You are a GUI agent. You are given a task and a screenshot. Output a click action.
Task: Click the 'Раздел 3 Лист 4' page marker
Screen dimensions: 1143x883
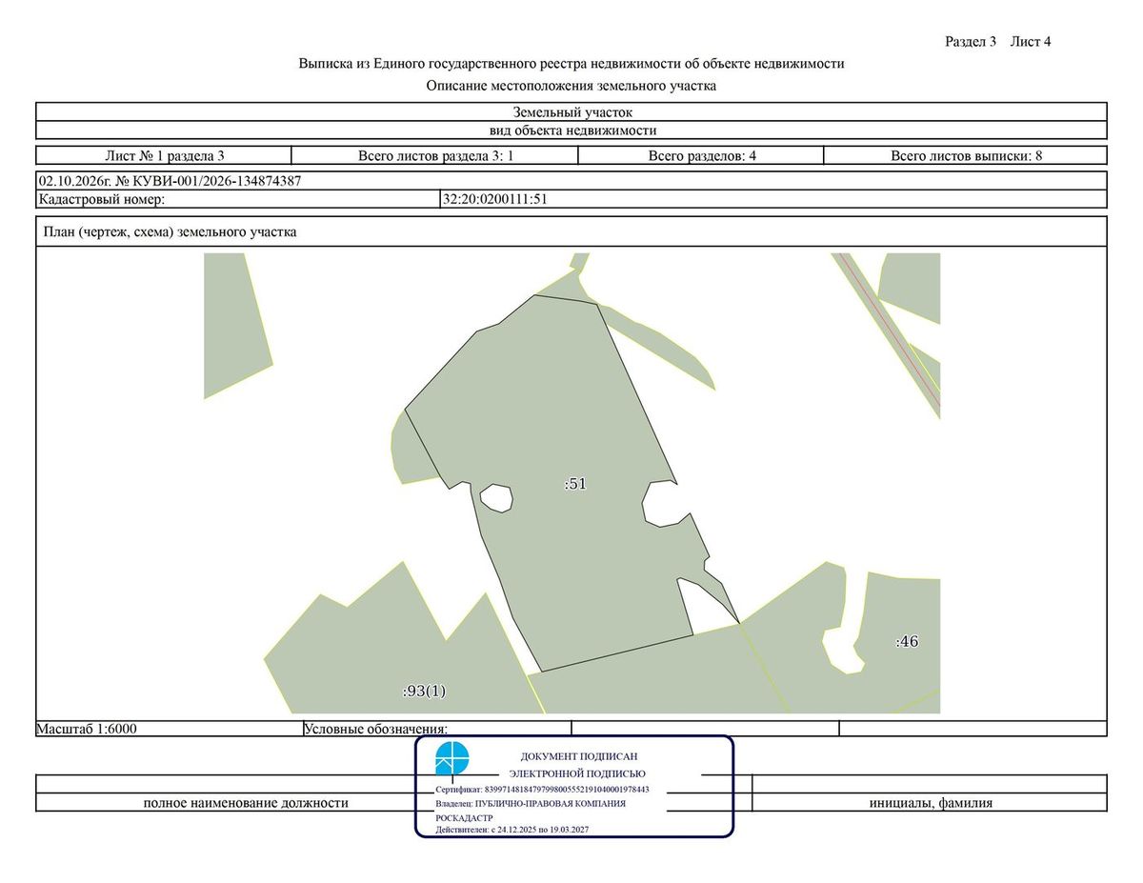click(997, 41)
